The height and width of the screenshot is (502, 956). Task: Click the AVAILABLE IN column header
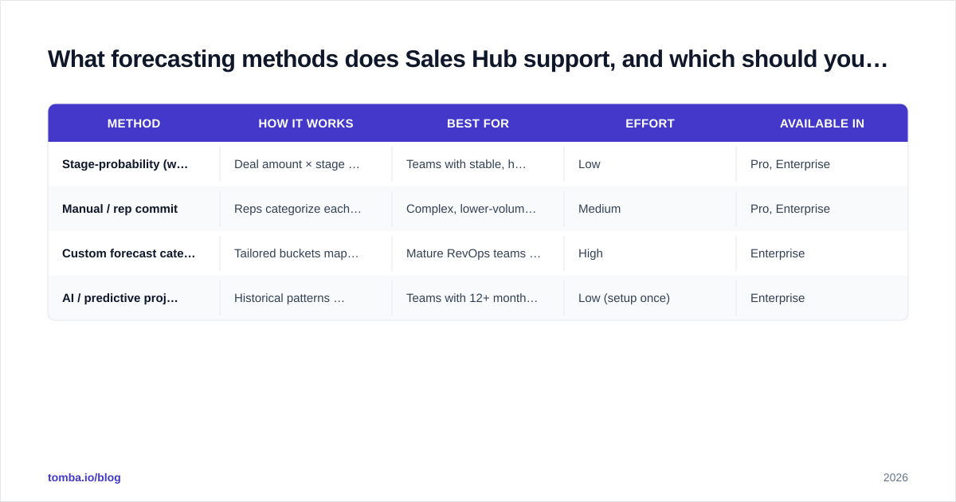click(x=822, y=124)
